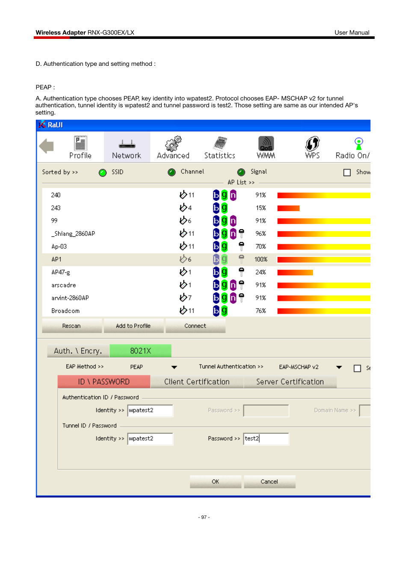Viewport: 408px width, 577px height.
Task: Click the 802.11g icon in Broadcom row
Action: coord(225,311)
